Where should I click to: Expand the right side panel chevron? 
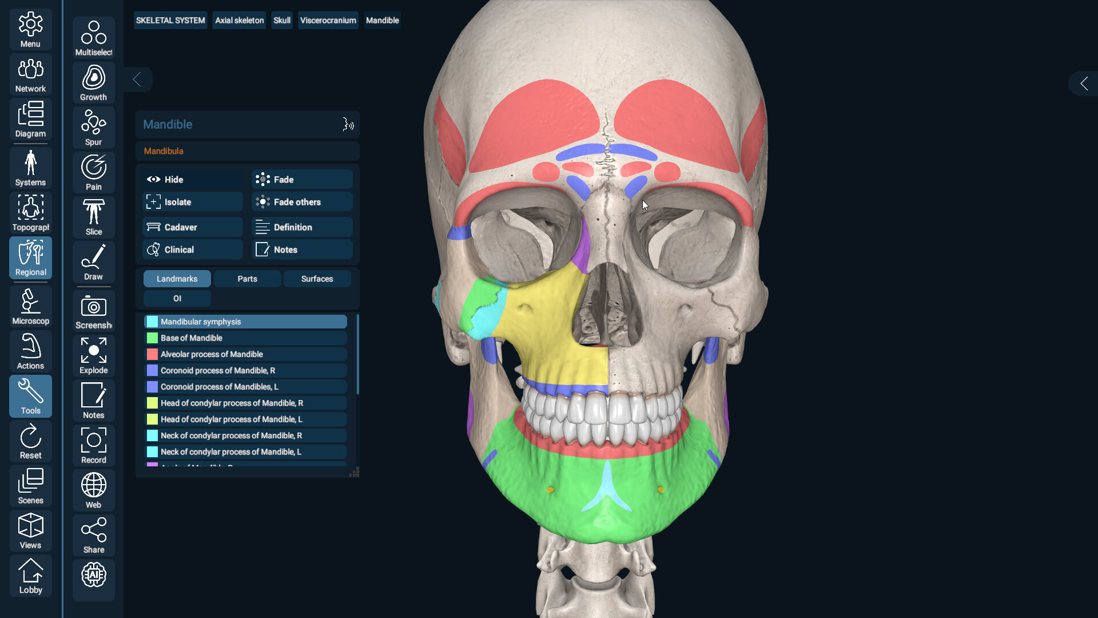pyautogui.click(x=1084, y=84)
